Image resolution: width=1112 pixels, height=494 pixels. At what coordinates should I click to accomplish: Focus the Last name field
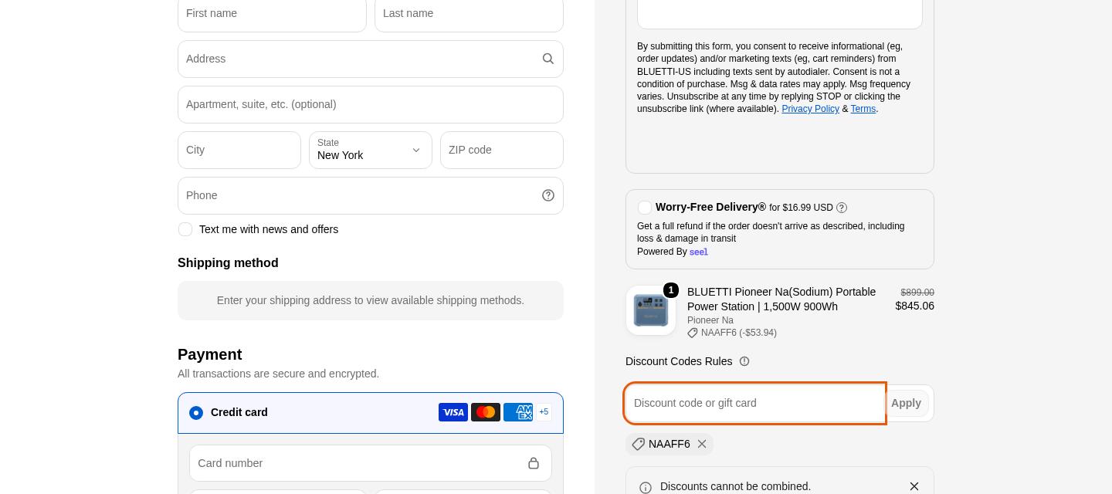click(x=469, y=14)
